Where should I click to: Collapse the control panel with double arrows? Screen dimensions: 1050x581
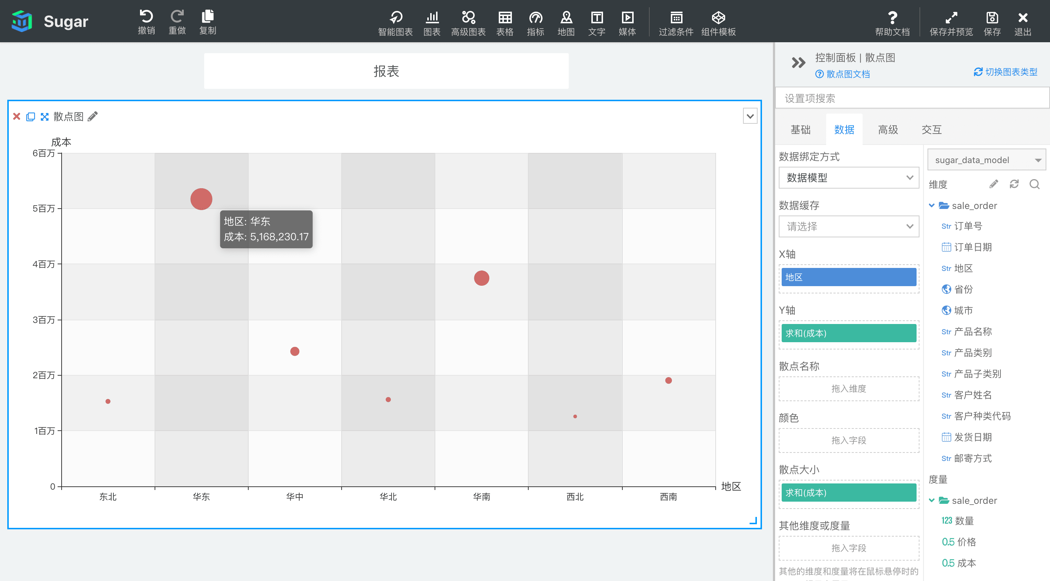click(798, 63)
